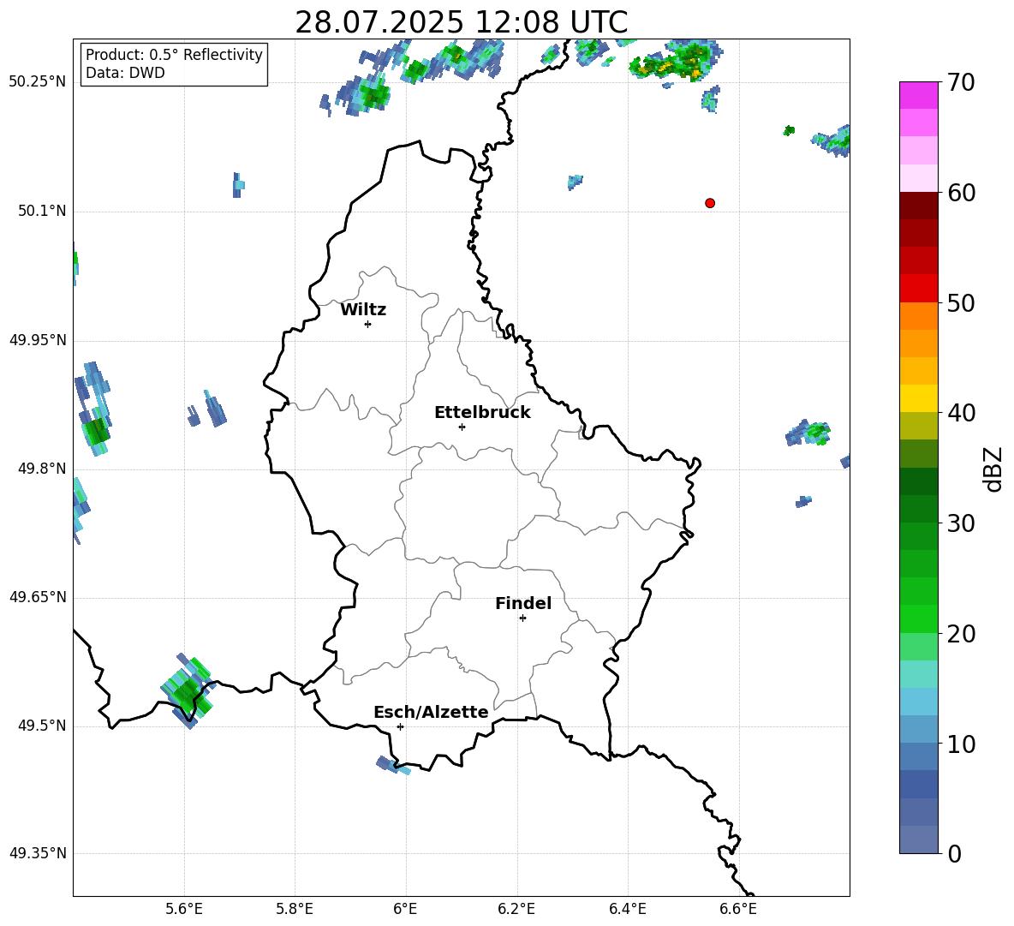The width and height of the screenshot is (1014, 926).
Task: Pick the dark green swatch just above 30 dBZ
Action: pos(918,508)
